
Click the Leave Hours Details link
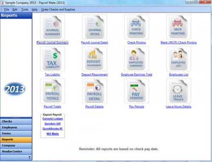tap(179, 107)
